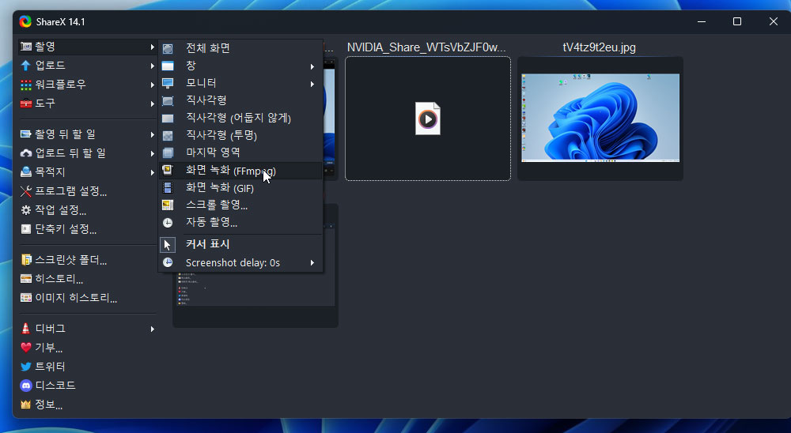Click the tV4tz9t2eu.jpg file name
The width and height of the screenshot is (791, 433).
(600, 47)
